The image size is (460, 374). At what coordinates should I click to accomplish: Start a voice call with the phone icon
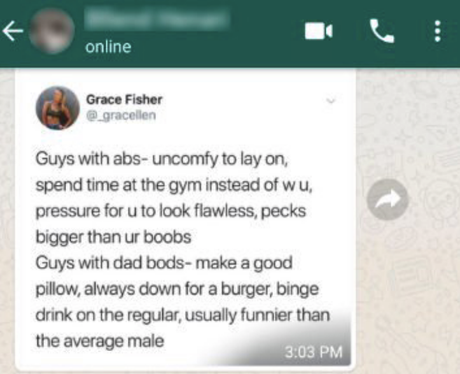(382, 31)
